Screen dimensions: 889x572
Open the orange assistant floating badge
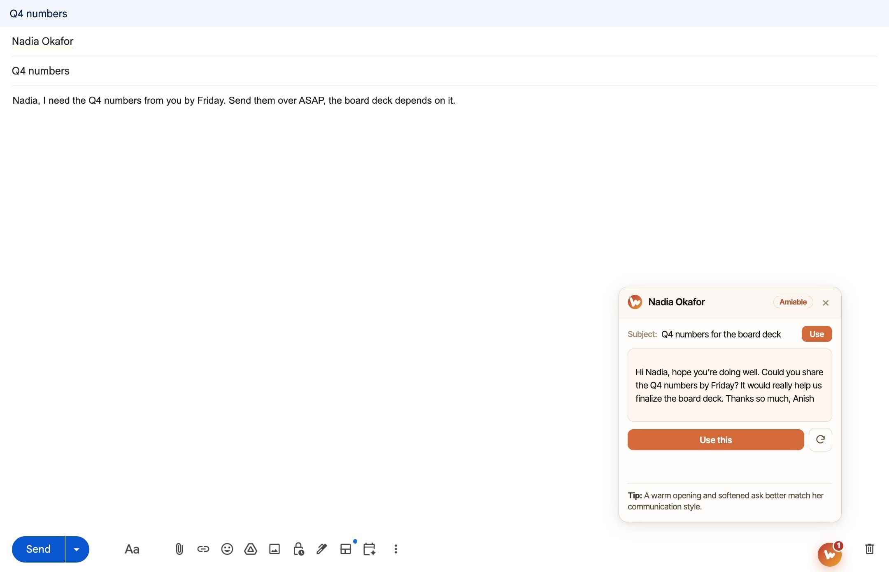830,554
